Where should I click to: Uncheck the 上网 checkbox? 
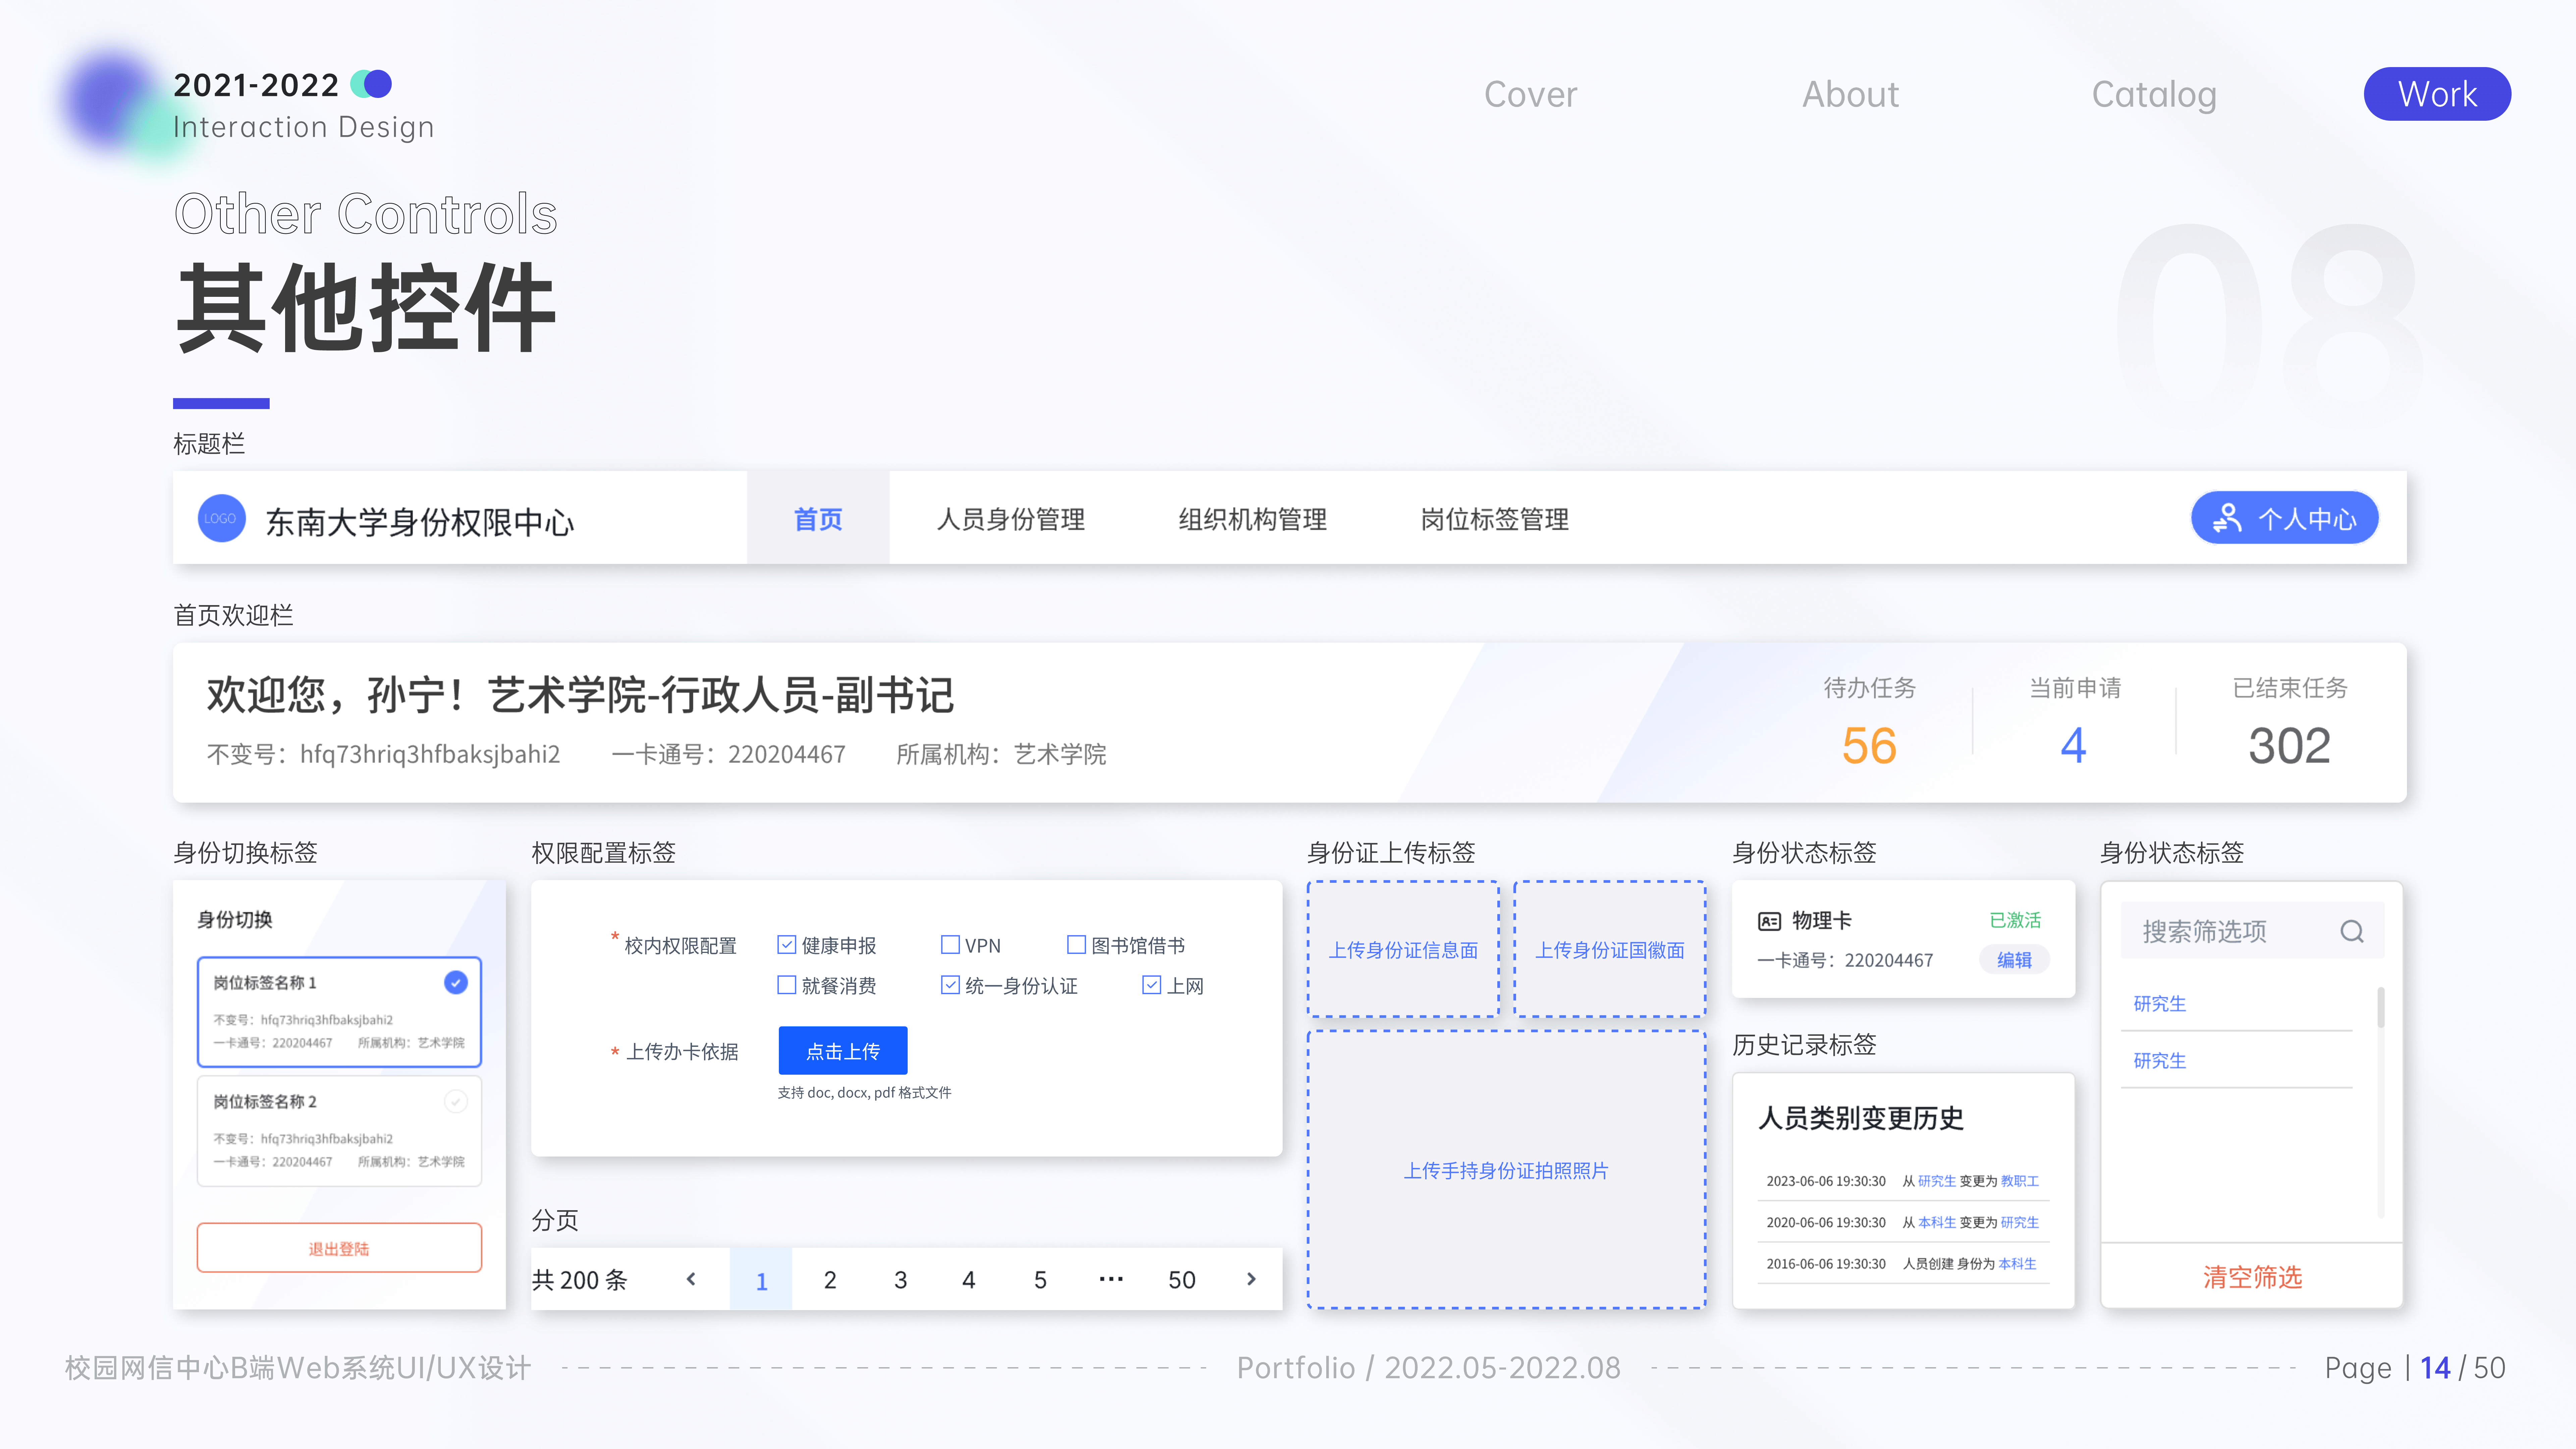1152,985
